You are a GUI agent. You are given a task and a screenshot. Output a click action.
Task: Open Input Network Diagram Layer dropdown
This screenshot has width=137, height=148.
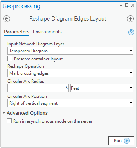point(70,51)
